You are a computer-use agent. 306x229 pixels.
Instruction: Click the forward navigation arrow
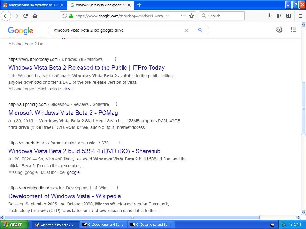tap(16, 16)
